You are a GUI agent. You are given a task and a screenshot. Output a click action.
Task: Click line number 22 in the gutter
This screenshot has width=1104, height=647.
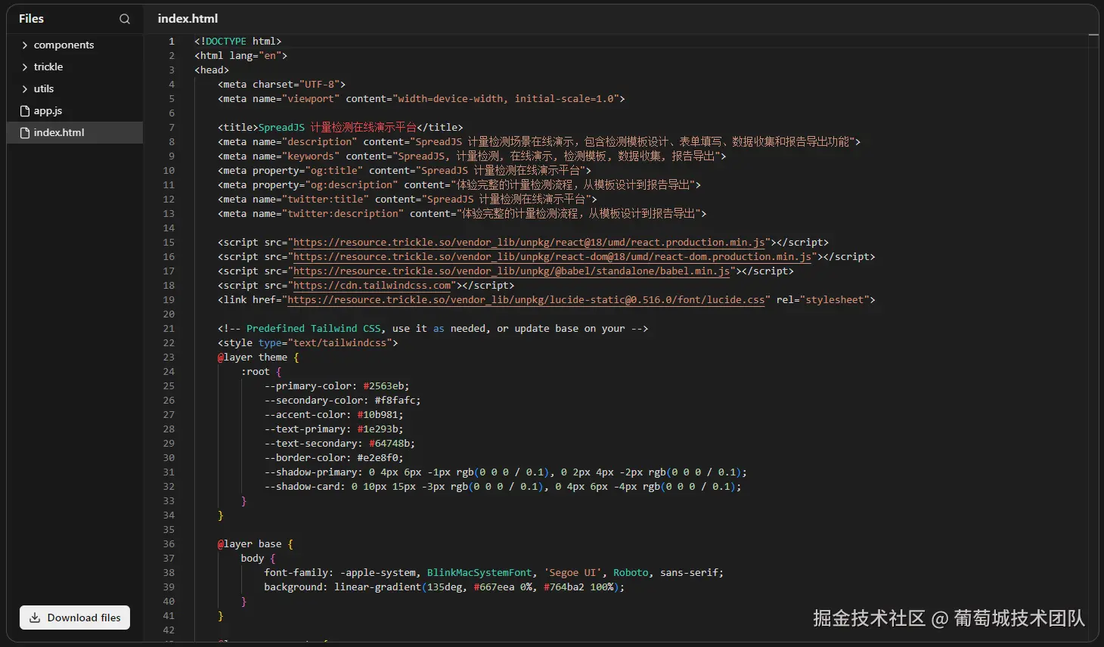tap(169, 343)
